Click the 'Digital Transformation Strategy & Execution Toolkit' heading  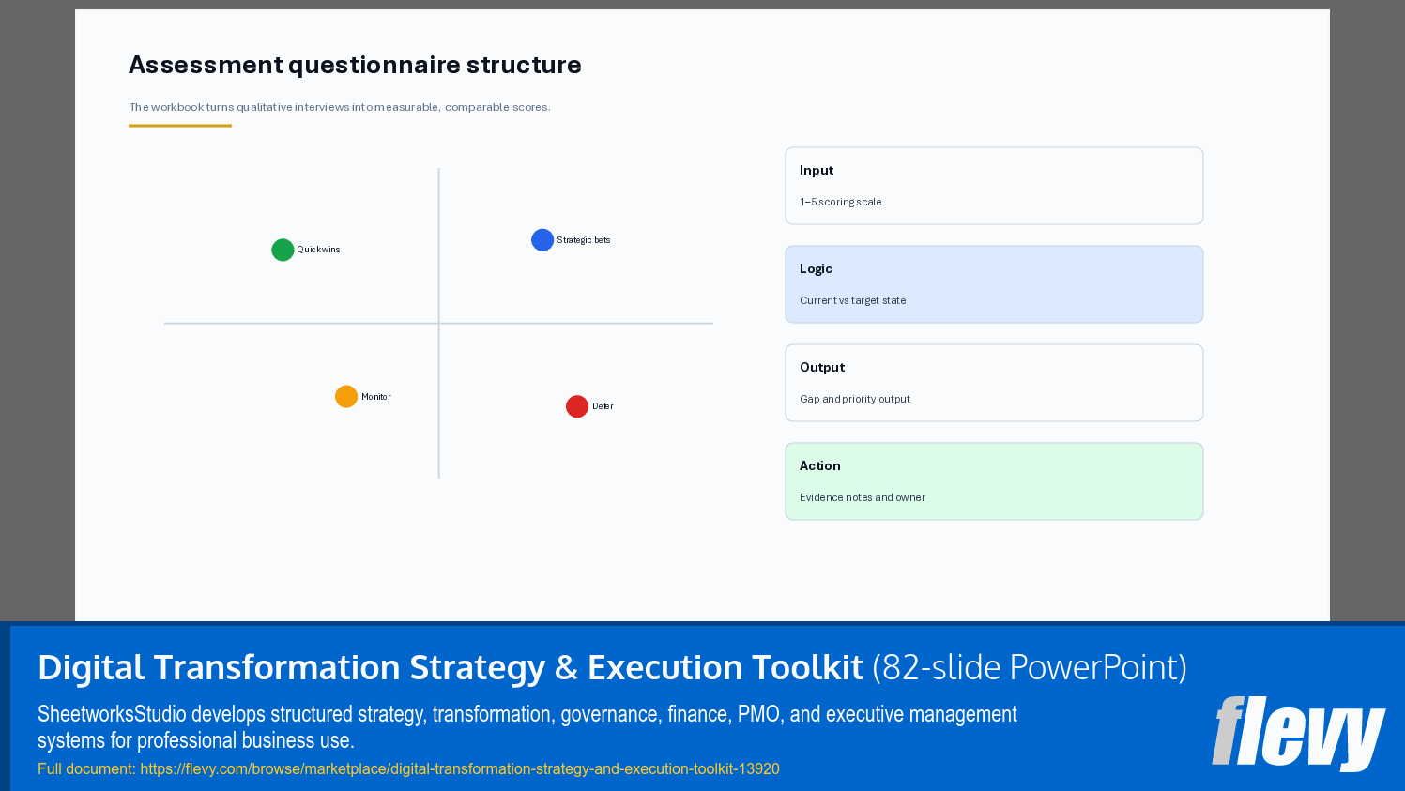click(451, 667)
